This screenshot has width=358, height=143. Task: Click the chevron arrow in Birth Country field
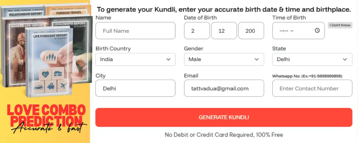pos(168,59)
